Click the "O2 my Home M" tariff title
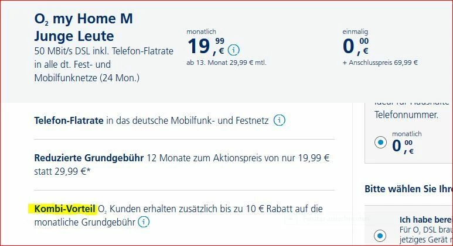Viewport: 453px width, 246px height. [83, 19]
